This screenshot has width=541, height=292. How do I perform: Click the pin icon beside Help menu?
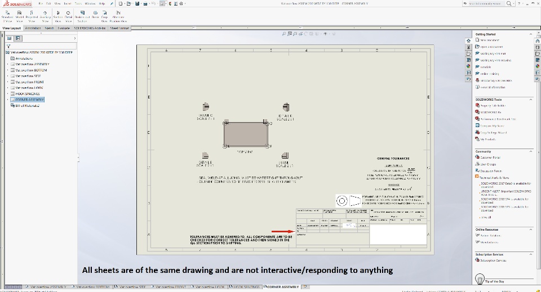[112, 3]
